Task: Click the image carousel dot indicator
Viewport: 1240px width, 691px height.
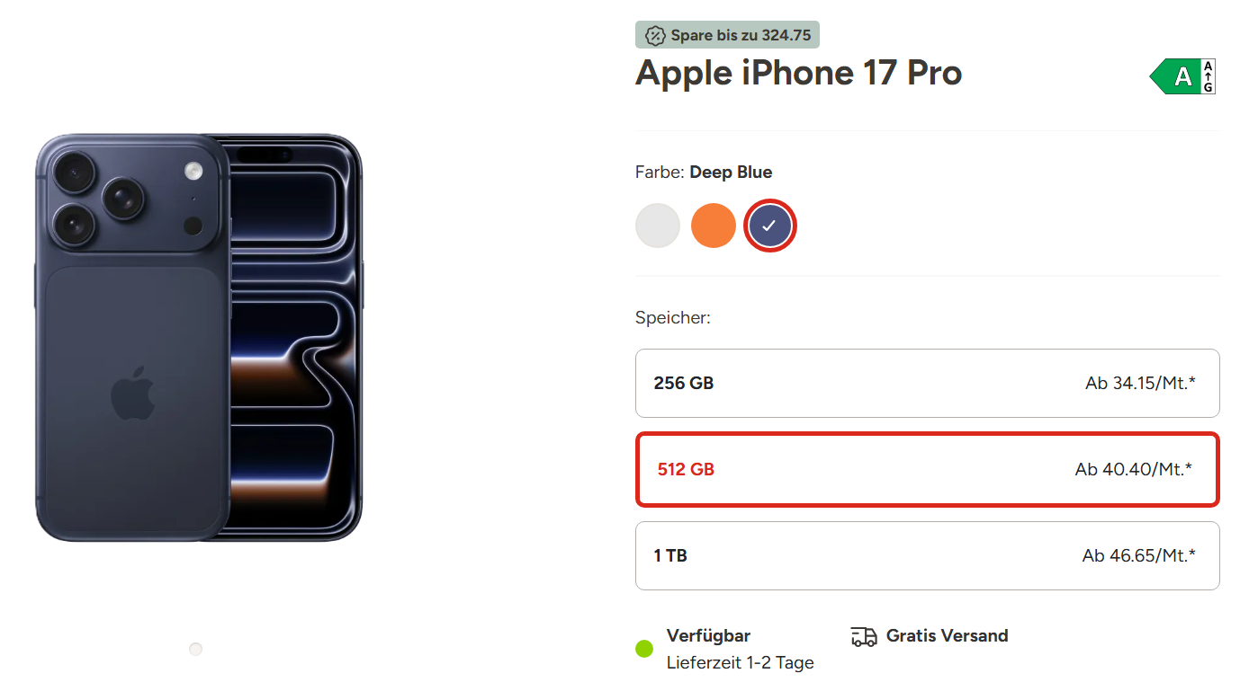Action: point(196,649)
